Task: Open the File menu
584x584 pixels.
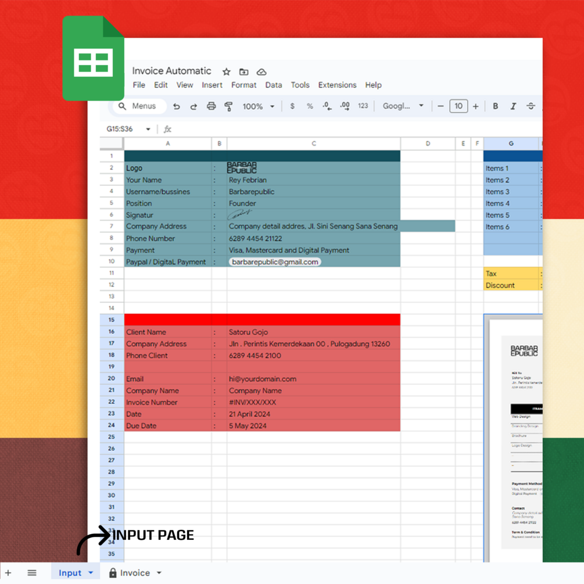Action: click(x=139, y=85)
